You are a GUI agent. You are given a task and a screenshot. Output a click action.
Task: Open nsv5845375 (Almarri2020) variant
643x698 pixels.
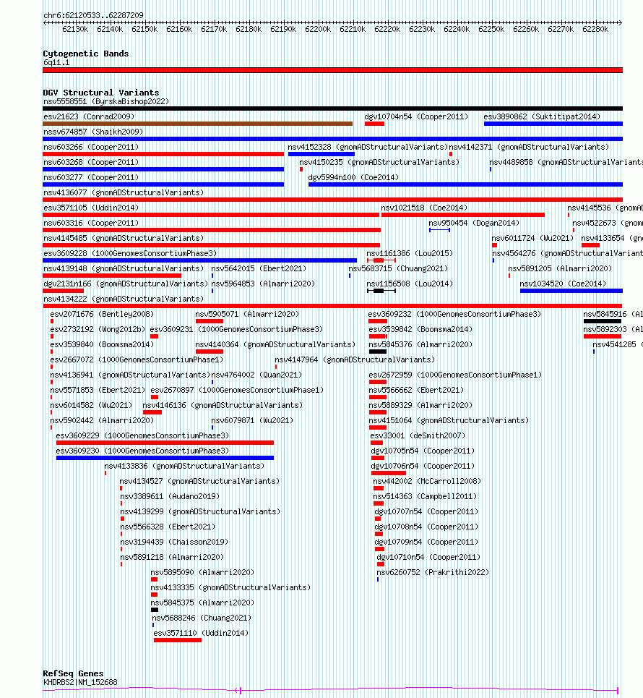click(203, 603)
